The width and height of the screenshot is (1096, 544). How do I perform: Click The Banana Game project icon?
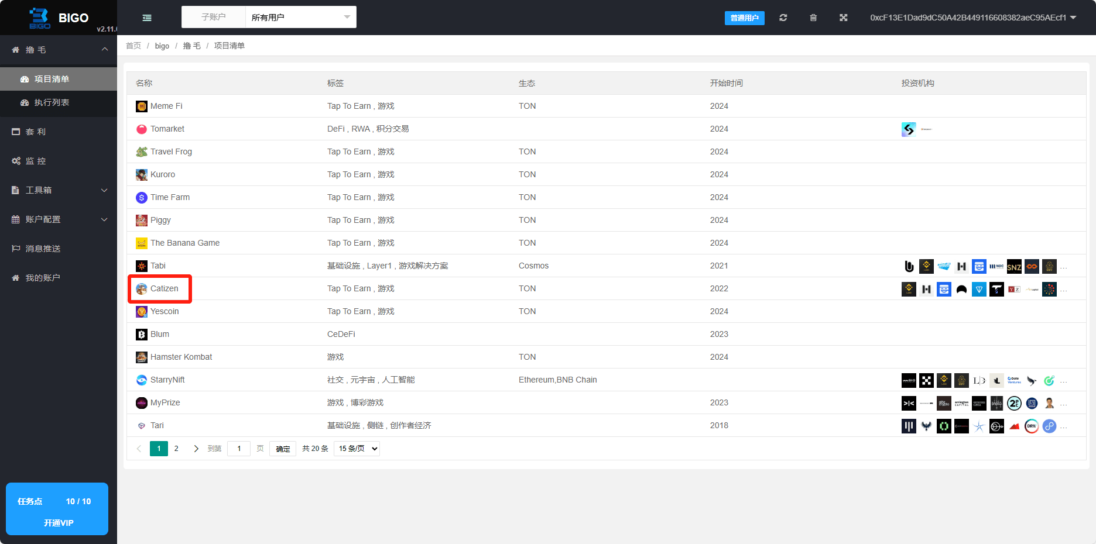pyautogui.click(x=142, y=243)
